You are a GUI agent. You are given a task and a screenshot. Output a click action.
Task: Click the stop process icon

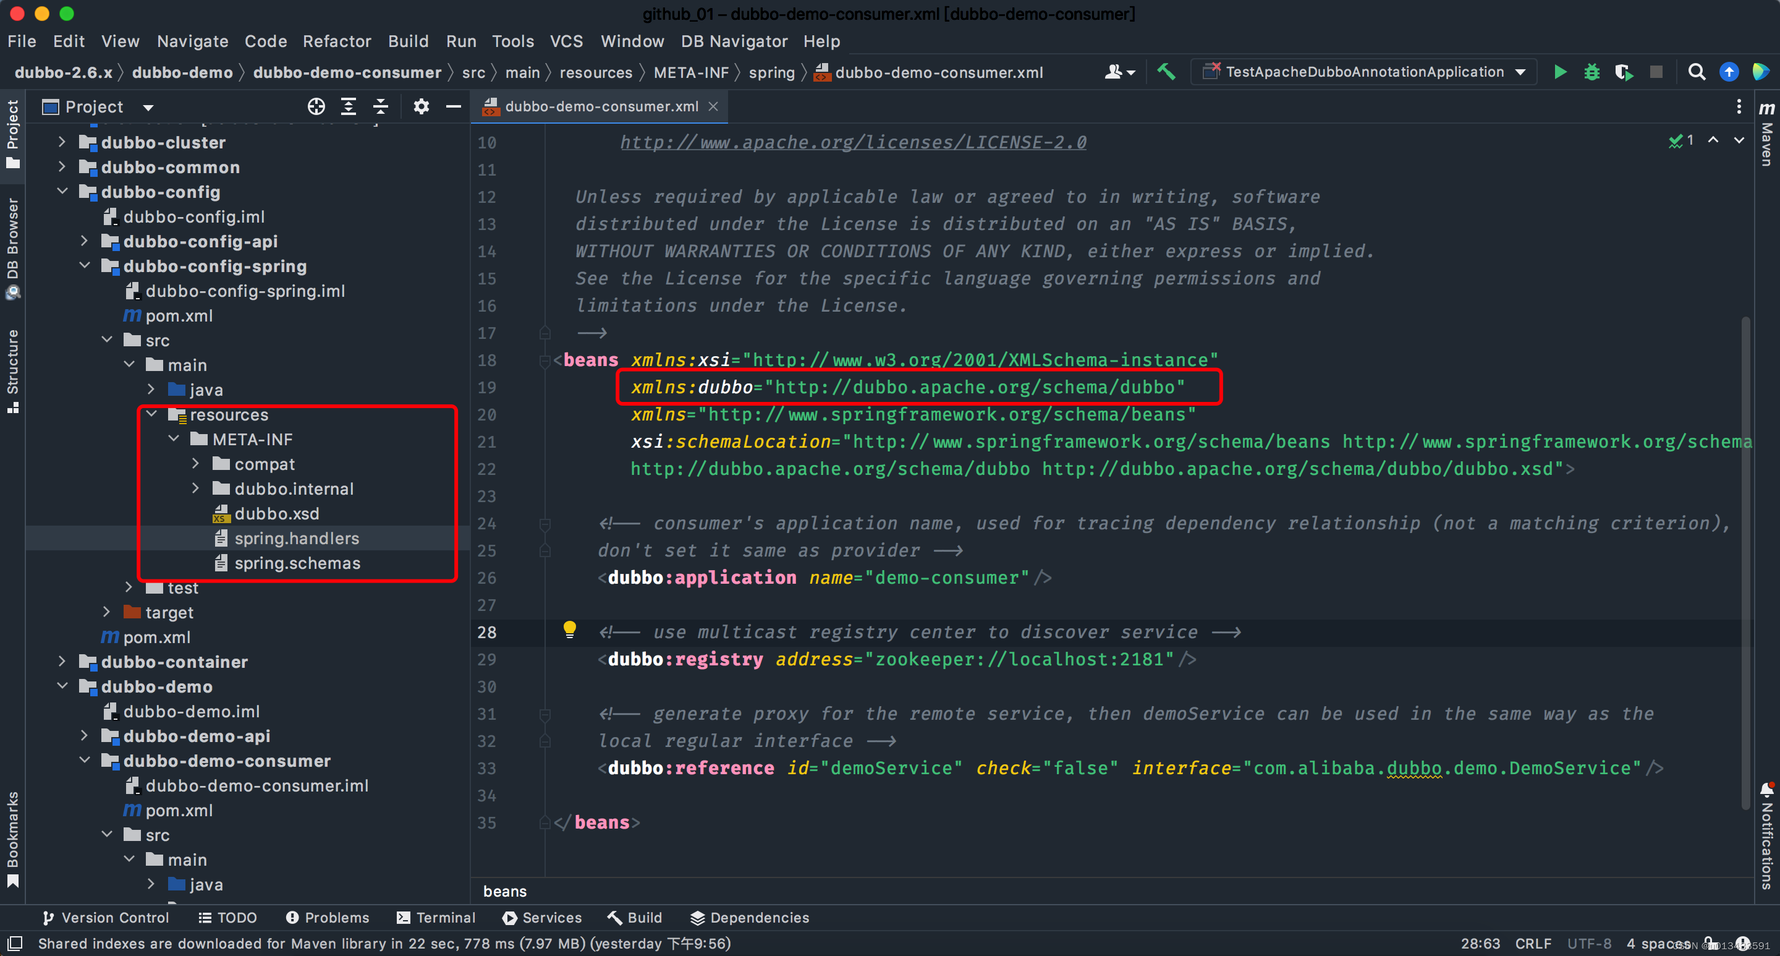coord(1656,72)
